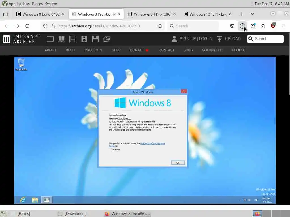Select the Windows 8 Pro x86 taskbar entry
Screen dimensions: 290x217
pos(127,214)
